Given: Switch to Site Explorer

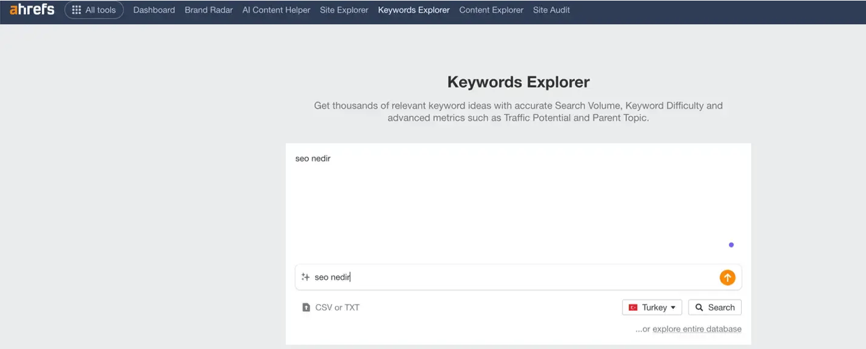Looking at the screenshot, I should (344, 10).
